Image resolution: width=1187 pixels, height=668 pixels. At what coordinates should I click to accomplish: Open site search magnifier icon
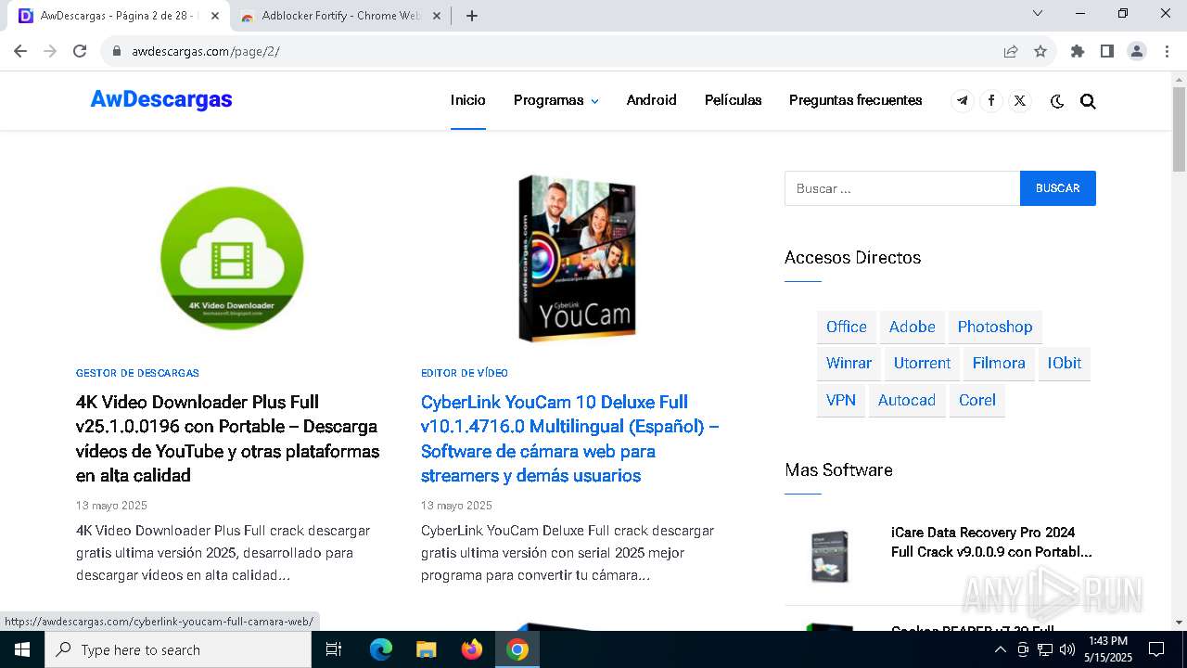1088,101
